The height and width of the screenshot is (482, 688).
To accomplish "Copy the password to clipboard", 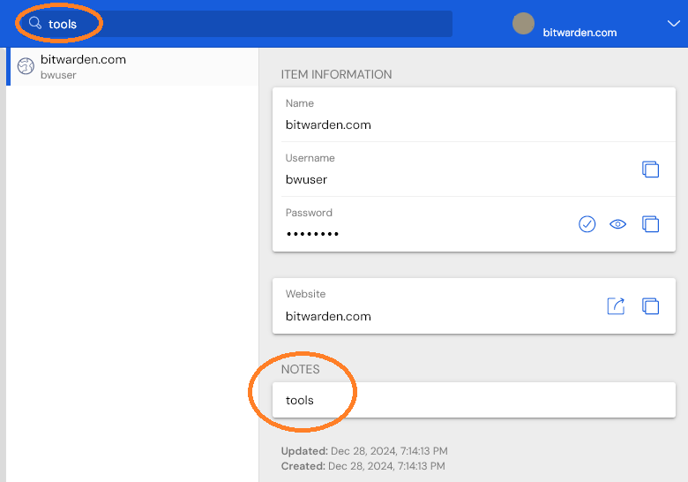I will point(650,224).
